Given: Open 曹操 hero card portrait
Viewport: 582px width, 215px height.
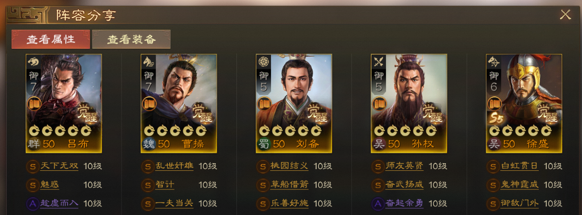Looking at the screenshot, I should click(179, 103).
